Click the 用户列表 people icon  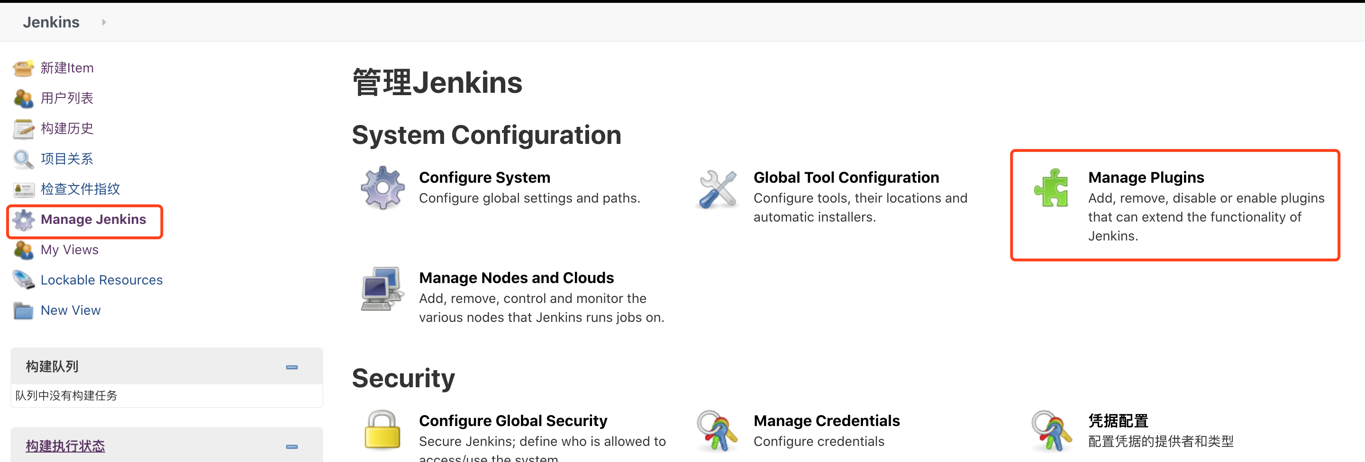coord(23,98)
